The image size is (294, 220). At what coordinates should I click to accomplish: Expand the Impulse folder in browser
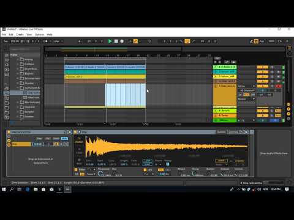pos(18,83)
